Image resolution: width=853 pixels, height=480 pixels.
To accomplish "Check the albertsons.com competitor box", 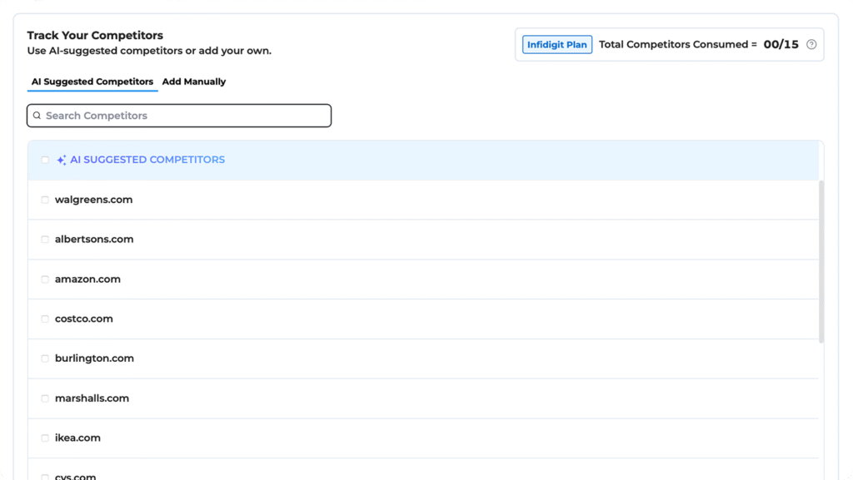I will [45, 240].
